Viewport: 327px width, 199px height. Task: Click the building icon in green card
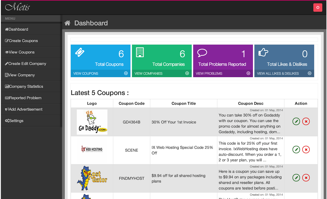pos(140,52)
